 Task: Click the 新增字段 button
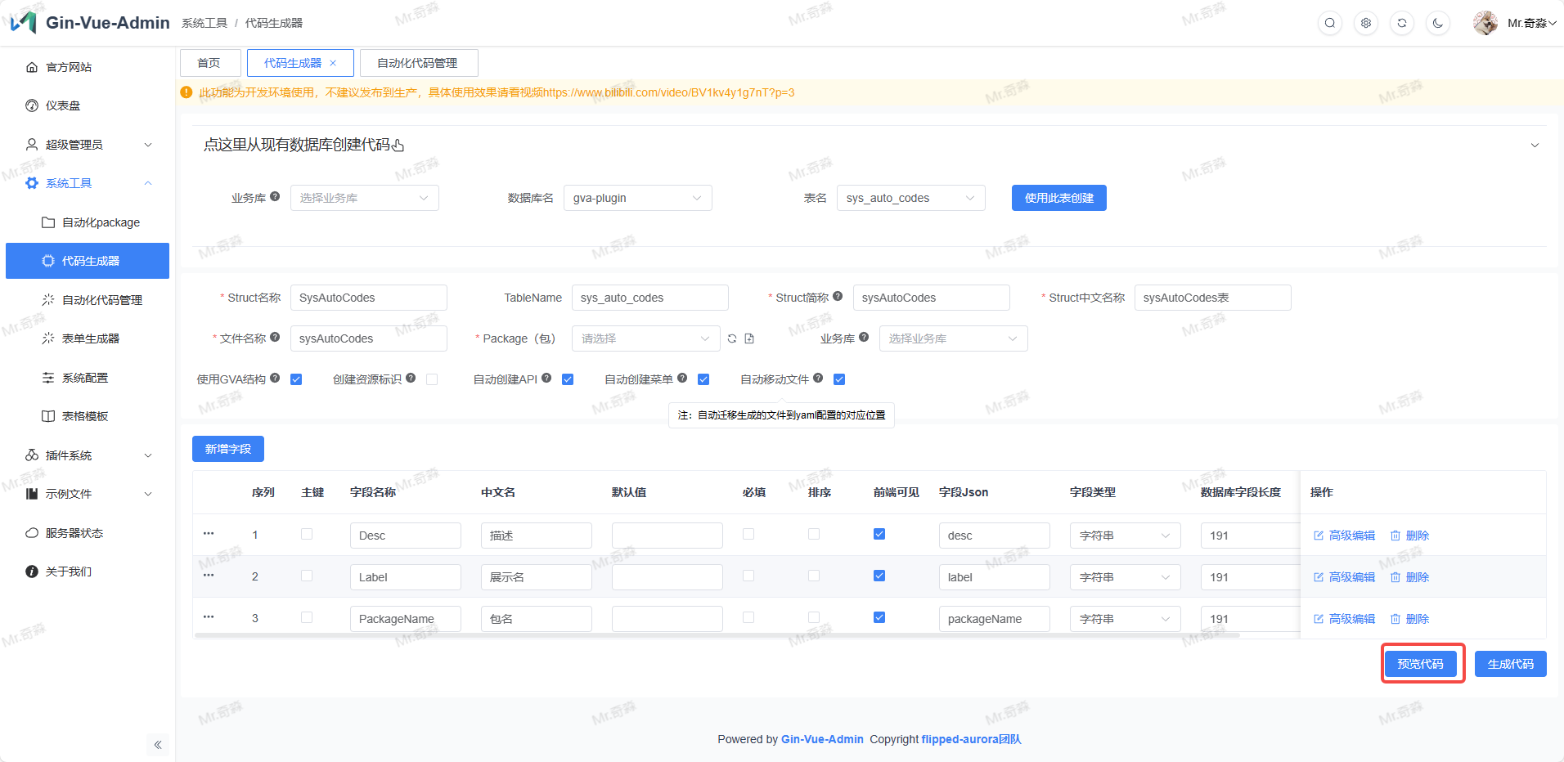(x=228, y=449)
